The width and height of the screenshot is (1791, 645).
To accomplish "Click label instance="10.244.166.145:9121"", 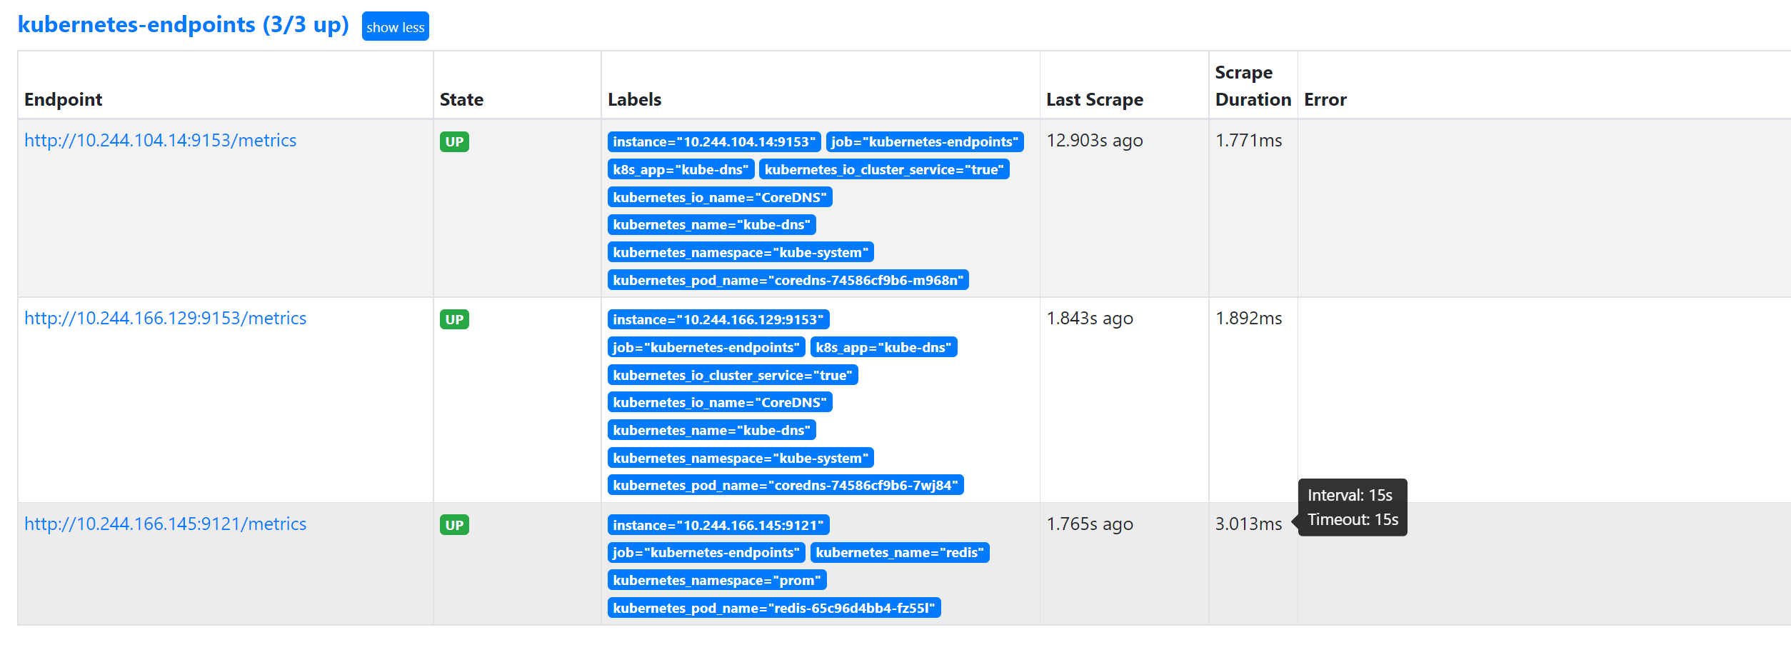I will (718, 525).
